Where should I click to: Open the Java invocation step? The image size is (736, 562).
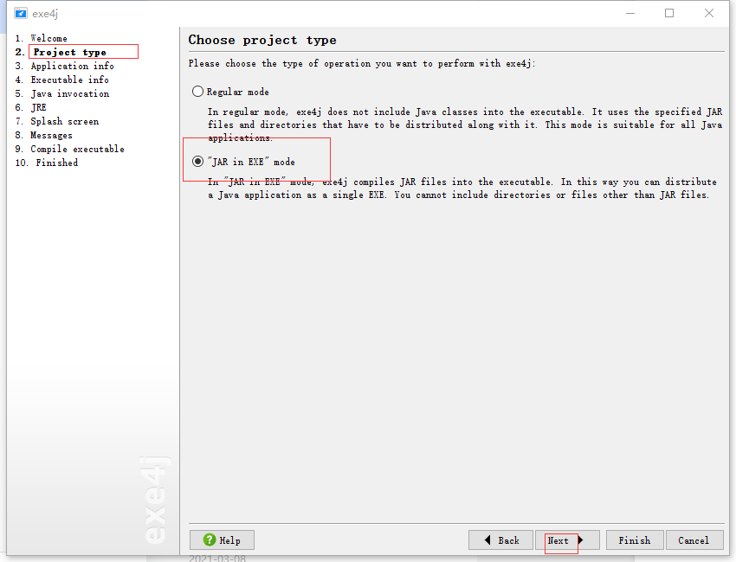pyautogui.click(x=70, y=93)
